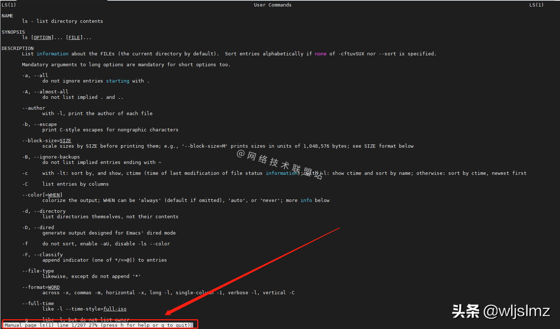Click the '-d, --directory' option
Image resolution: width=560 pixels, height=329 pixels.
click(43, 211)
